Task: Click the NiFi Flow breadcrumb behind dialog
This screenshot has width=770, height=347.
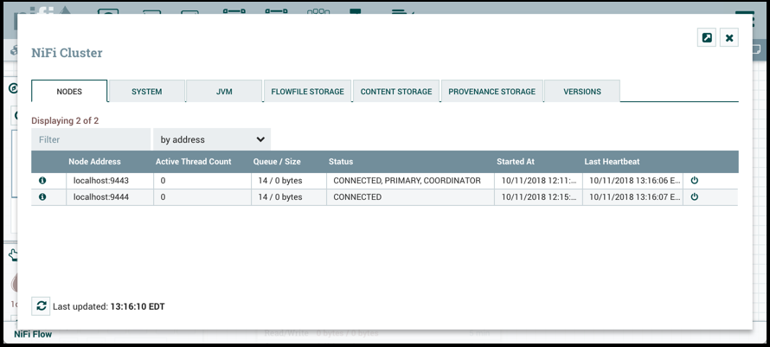Action: coord(33,334)
